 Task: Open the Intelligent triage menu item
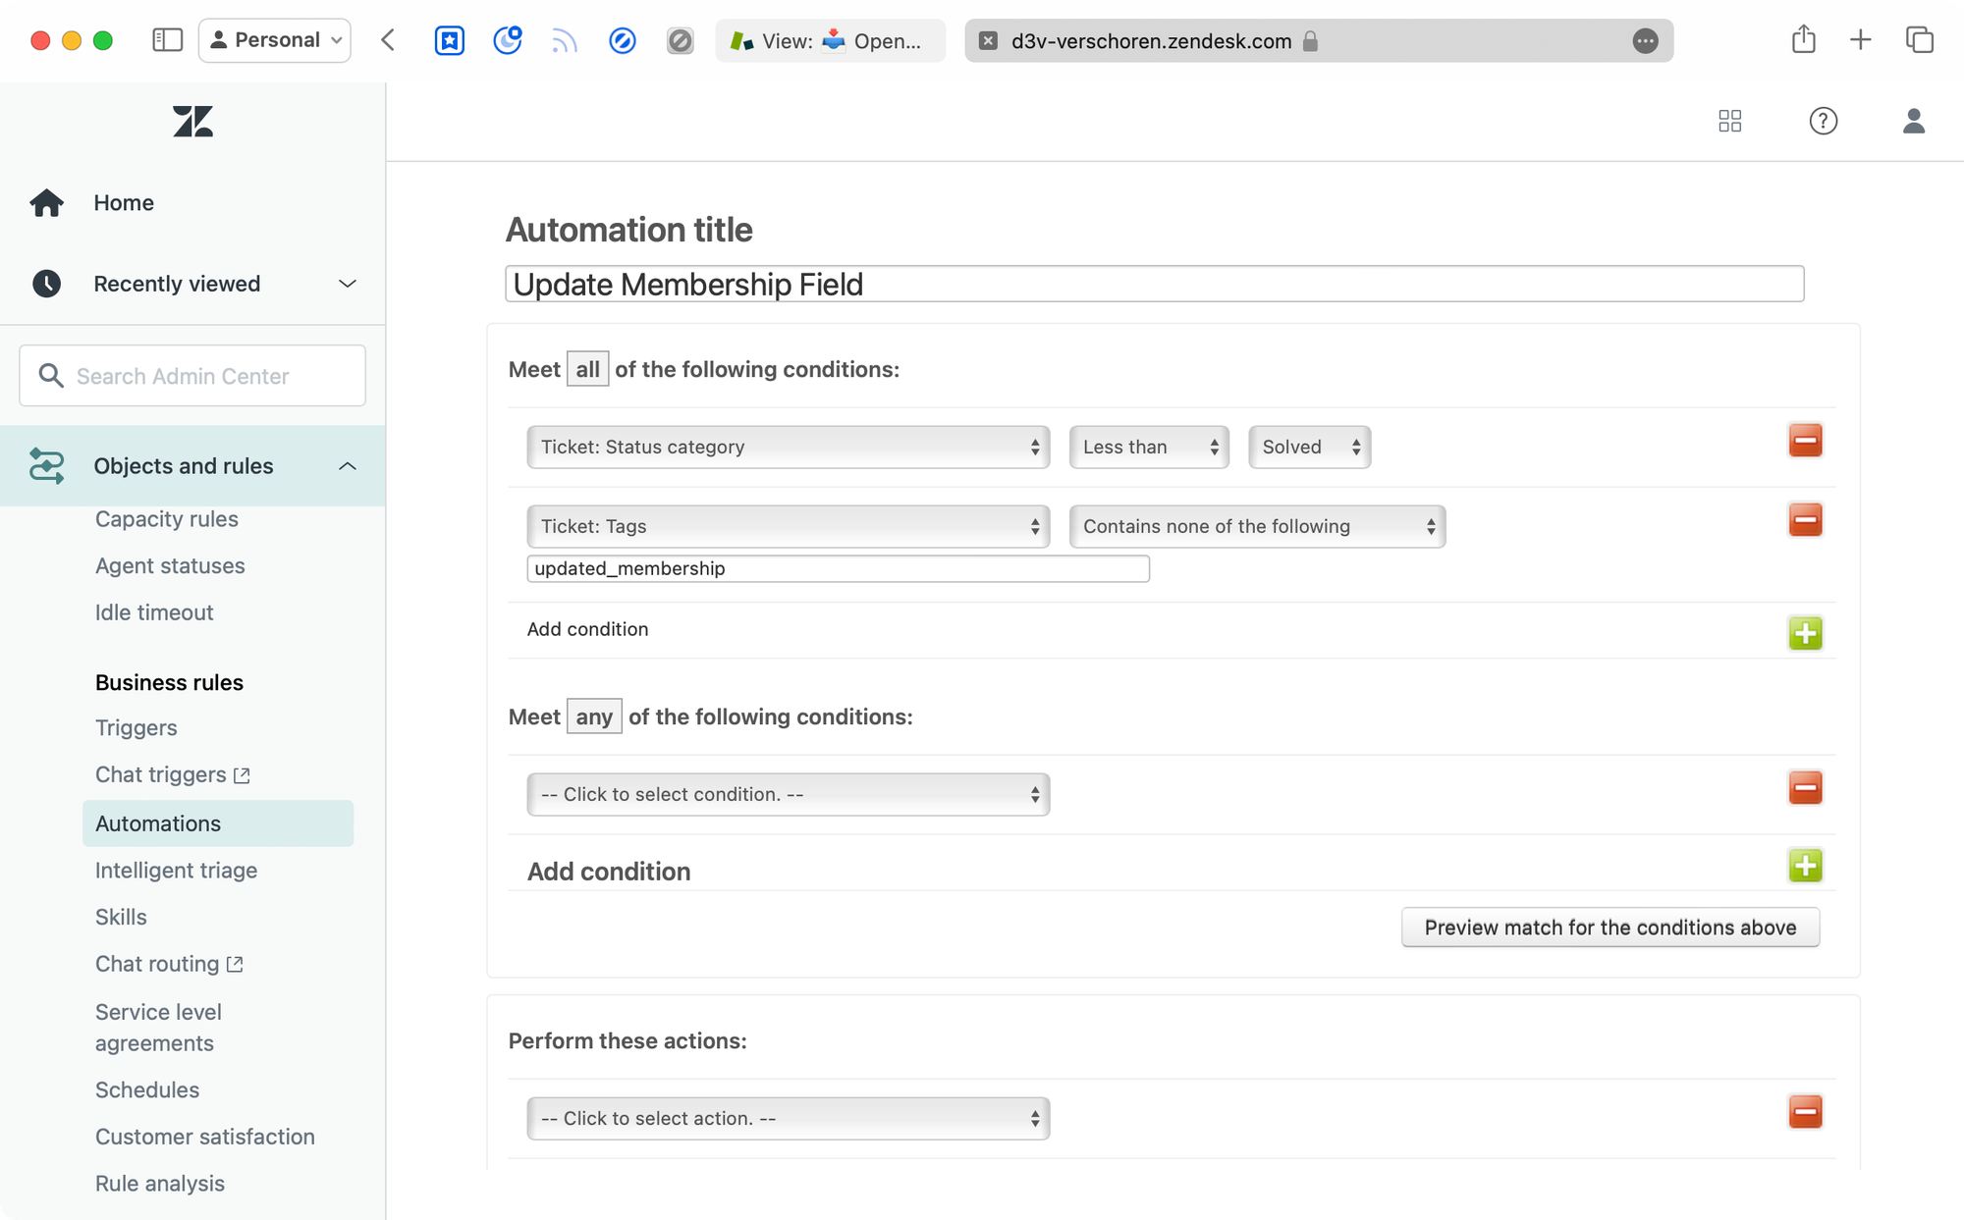tap(176, 871)
